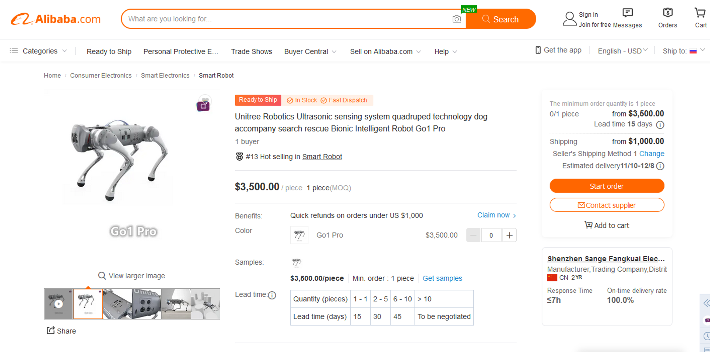Expand Sell on Alibaba.com dropdown
This screenshot has height=352, width=710.
pyautogui.click(x=385, y=51)
